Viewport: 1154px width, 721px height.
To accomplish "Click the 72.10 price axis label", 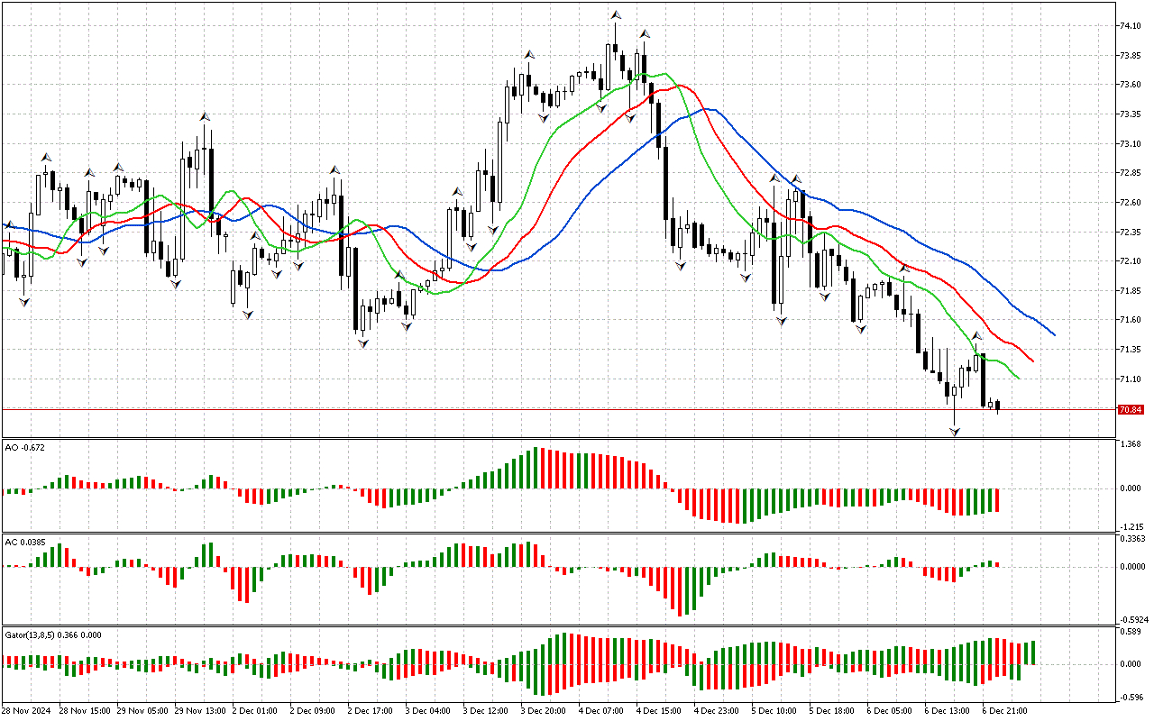I will pyautogui.click(x=1131, y=261).
